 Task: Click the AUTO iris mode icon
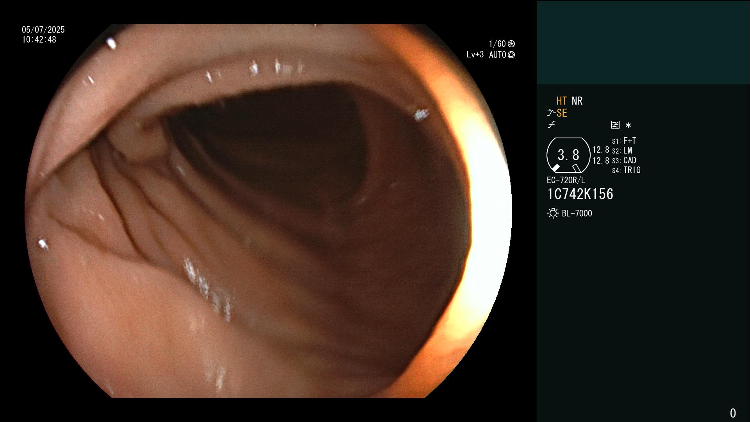coord(511,55)
